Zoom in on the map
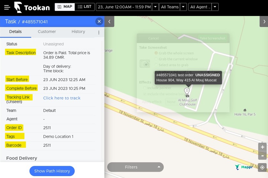Viewport: 268px width, 178px height. click(x=262, y=147)
